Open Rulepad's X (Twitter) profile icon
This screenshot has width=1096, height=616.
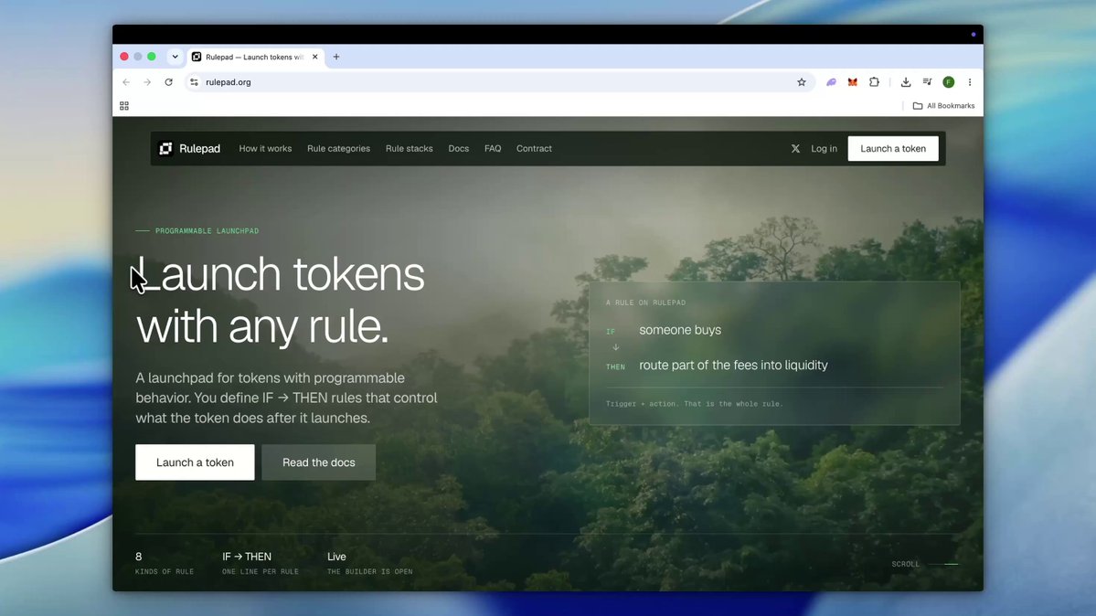tap(795, 148)
